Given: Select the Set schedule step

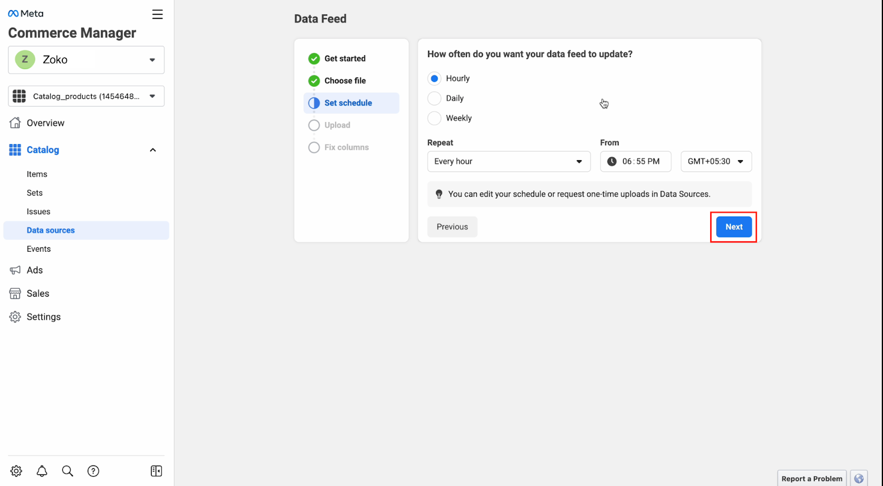Looking at the screenshot, I should 351,103.
